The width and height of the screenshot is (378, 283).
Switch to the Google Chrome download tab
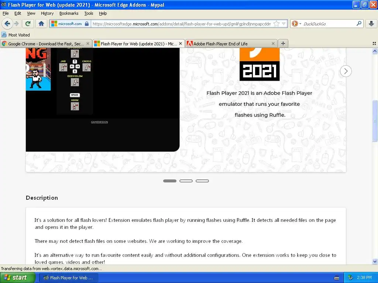pyautogui.click(x=46, y=43)
